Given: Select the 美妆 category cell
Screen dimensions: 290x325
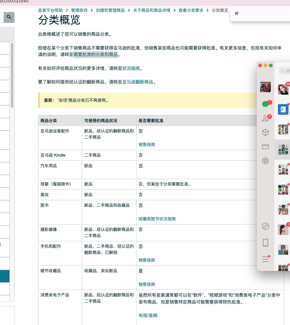Looking at the screenshot, I should (60, 195).
